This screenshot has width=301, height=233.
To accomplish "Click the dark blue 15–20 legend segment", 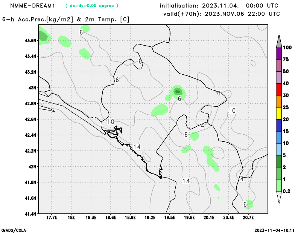I will tap(279, 126).
